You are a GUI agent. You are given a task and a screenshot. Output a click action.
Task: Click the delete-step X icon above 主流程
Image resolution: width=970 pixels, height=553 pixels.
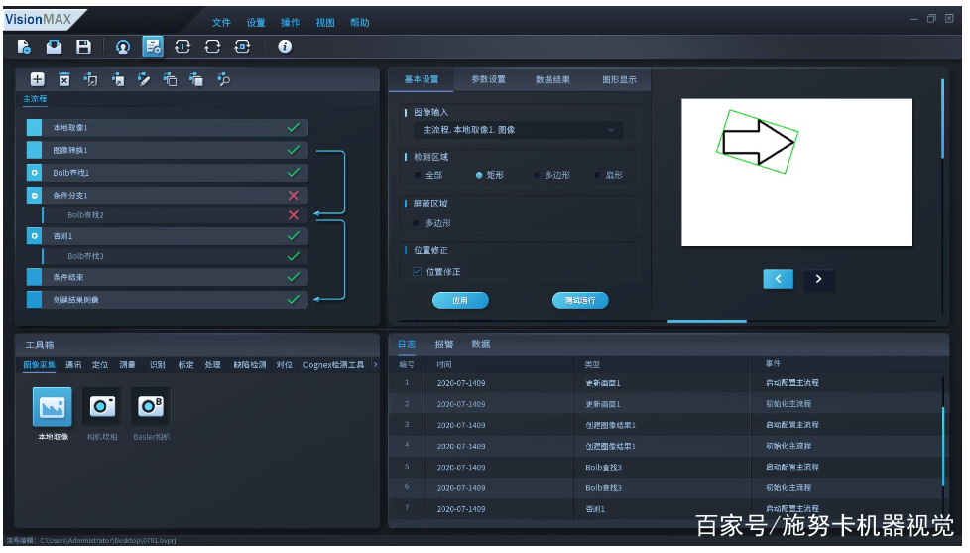tap(63, 80)
